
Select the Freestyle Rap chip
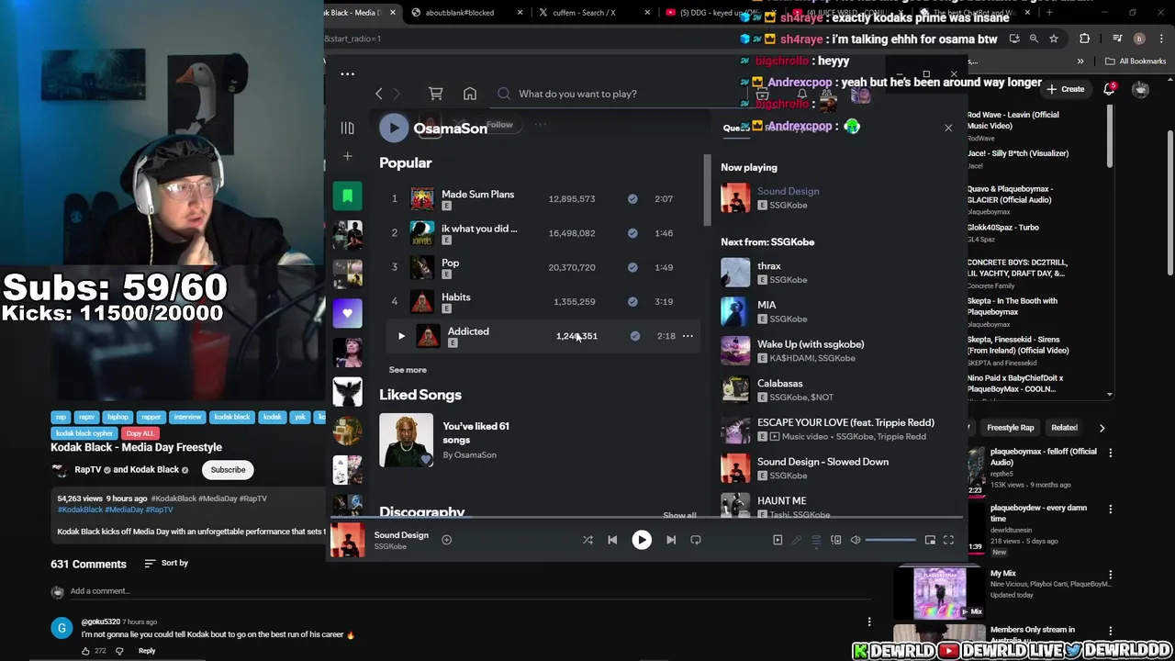pyautogui.click(x=1010, y=428)
